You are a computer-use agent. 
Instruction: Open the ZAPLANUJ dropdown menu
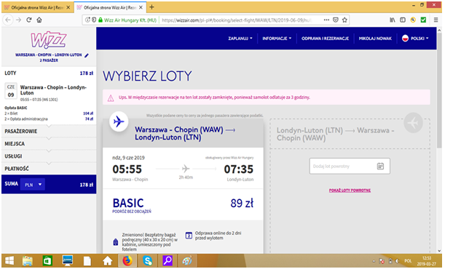click(x=240, y=39)
